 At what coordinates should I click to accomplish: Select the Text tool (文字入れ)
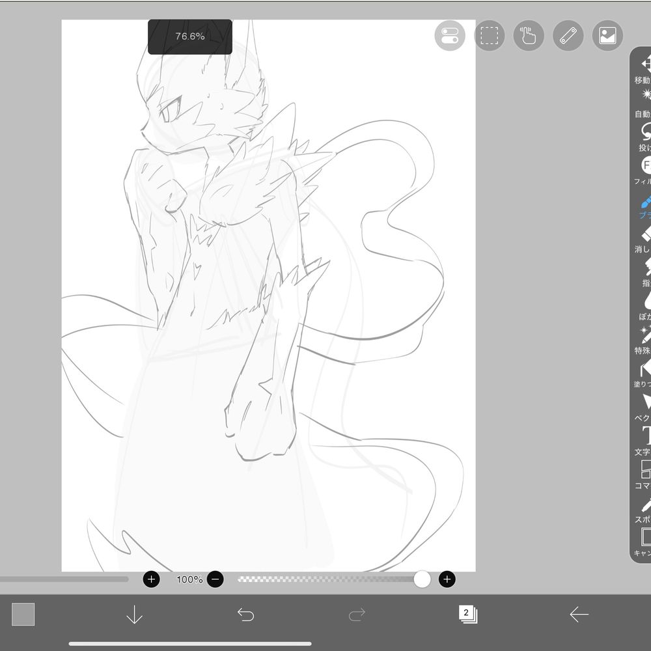point(644,441)
